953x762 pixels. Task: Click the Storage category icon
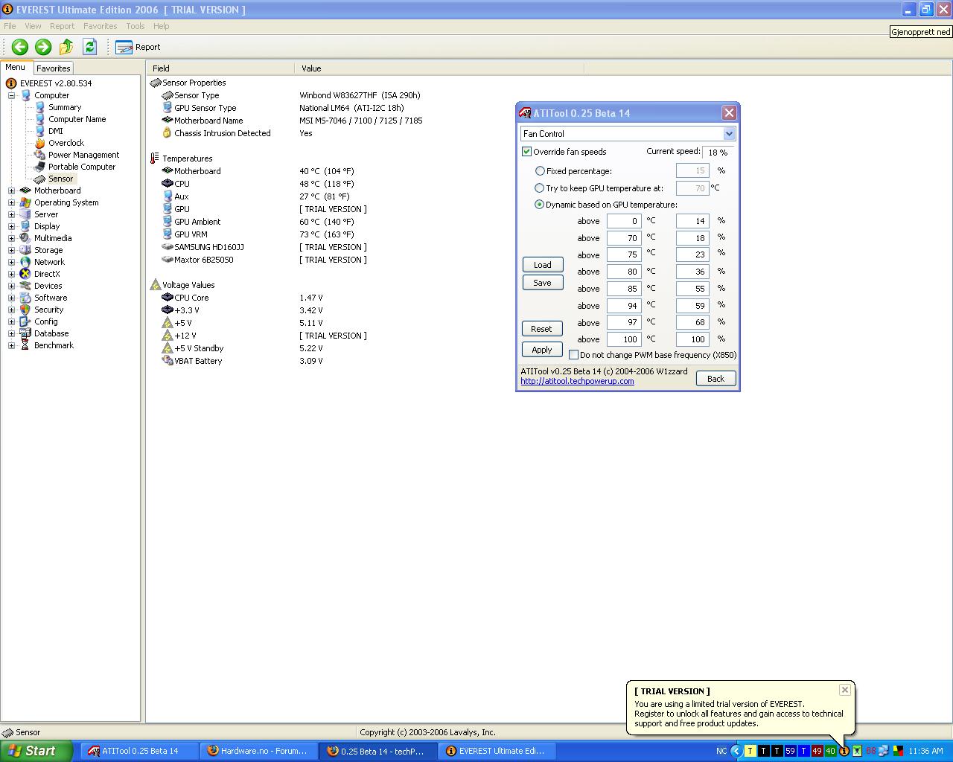pyautogui.click(x=25, y=250)
